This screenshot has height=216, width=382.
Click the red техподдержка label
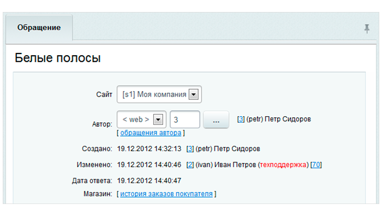pos(283,165)
